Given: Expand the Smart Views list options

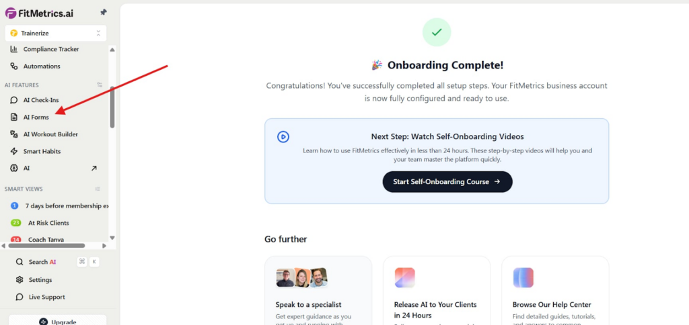Looking at the screenshot, I should (x=98, y=189).
